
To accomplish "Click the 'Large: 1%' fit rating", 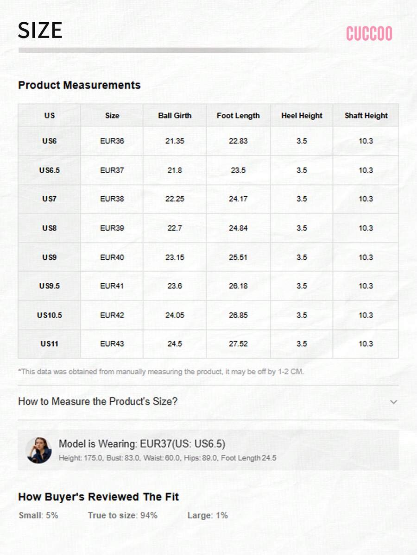I will point(208,515).
